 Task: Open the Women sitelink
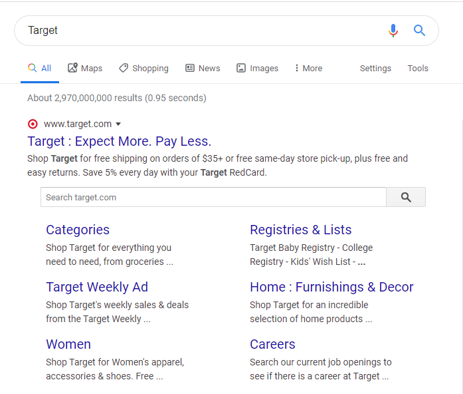pos(68,344)
